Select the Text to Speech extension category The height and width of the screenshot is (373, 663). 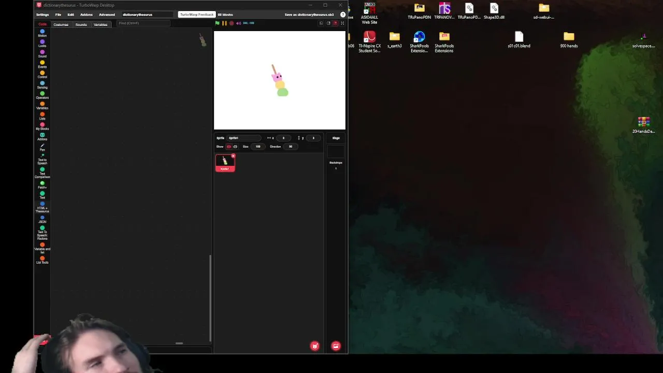42,159
